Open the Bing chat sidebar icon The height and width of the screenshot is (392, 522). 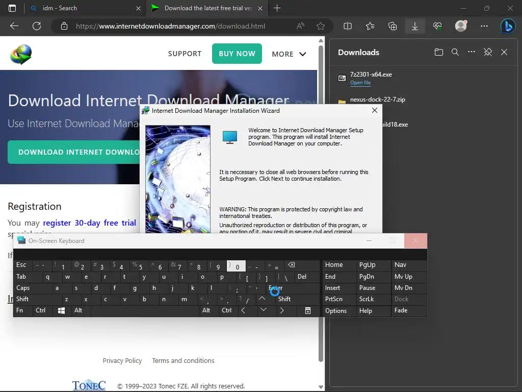point(508,26)
